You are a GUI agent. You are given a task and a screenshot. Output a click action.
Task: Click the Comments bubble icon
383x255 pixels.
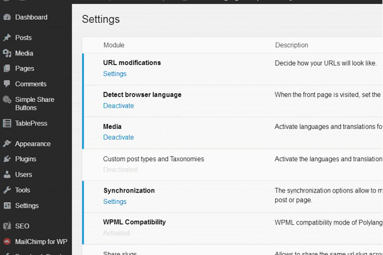click(7, 84)
